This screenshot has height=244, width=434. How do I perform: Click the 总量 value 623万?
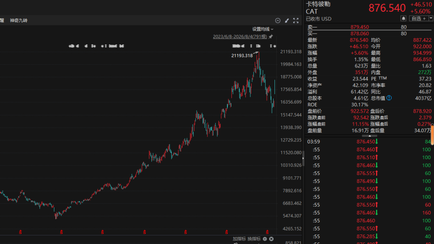pyautogui.click(x=361, y=66)
